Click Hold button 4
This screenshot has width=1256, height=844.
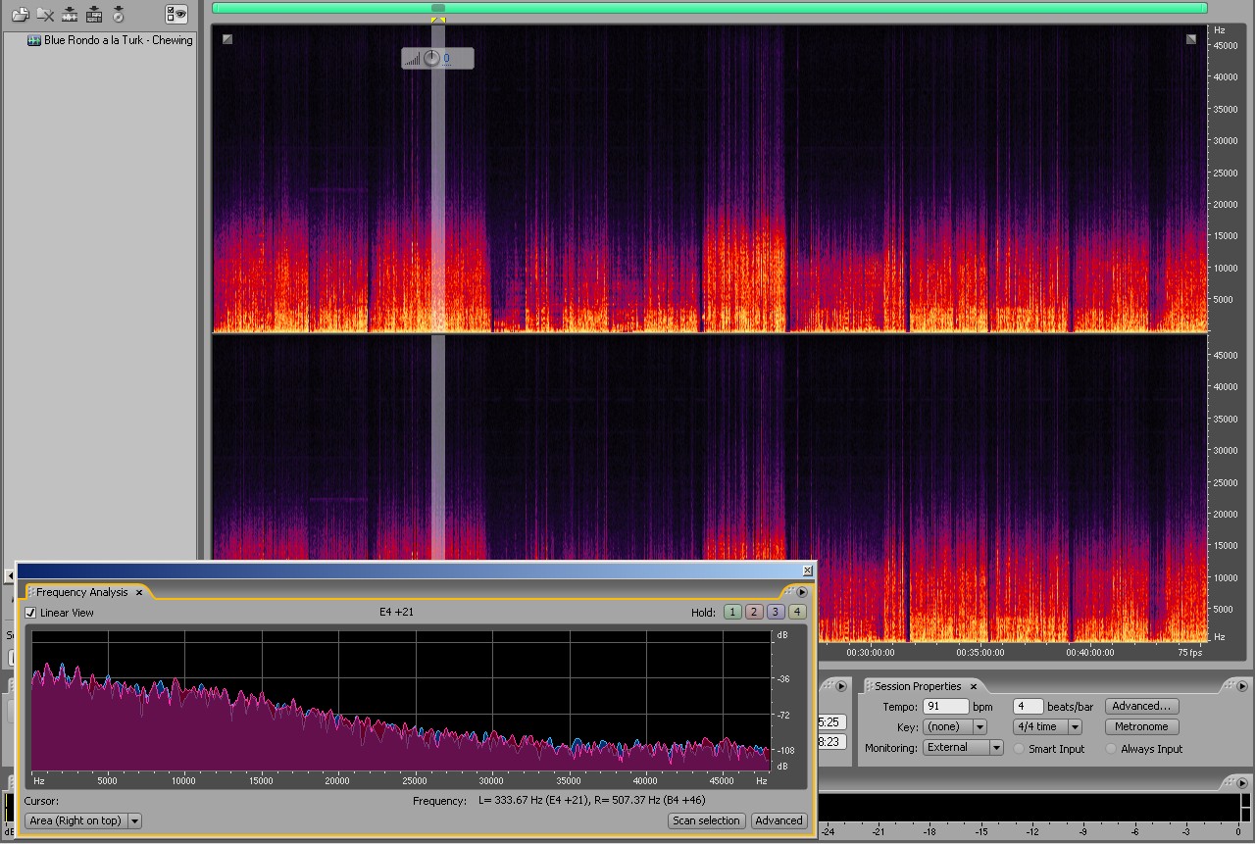[x=797, y=612]
